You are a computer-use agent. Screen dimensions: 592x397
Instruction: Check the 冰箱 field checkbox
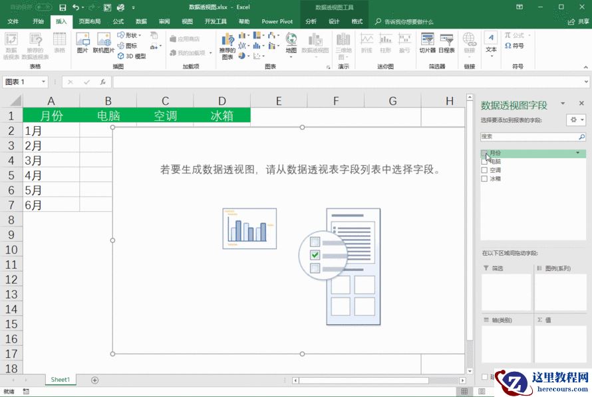(x=484, y=179)
